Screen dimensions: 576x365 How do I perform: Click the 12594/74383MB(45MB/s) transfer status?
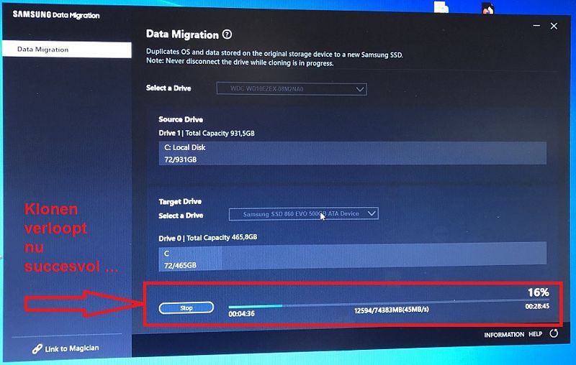pyautogui.click(x=391, y=310)
